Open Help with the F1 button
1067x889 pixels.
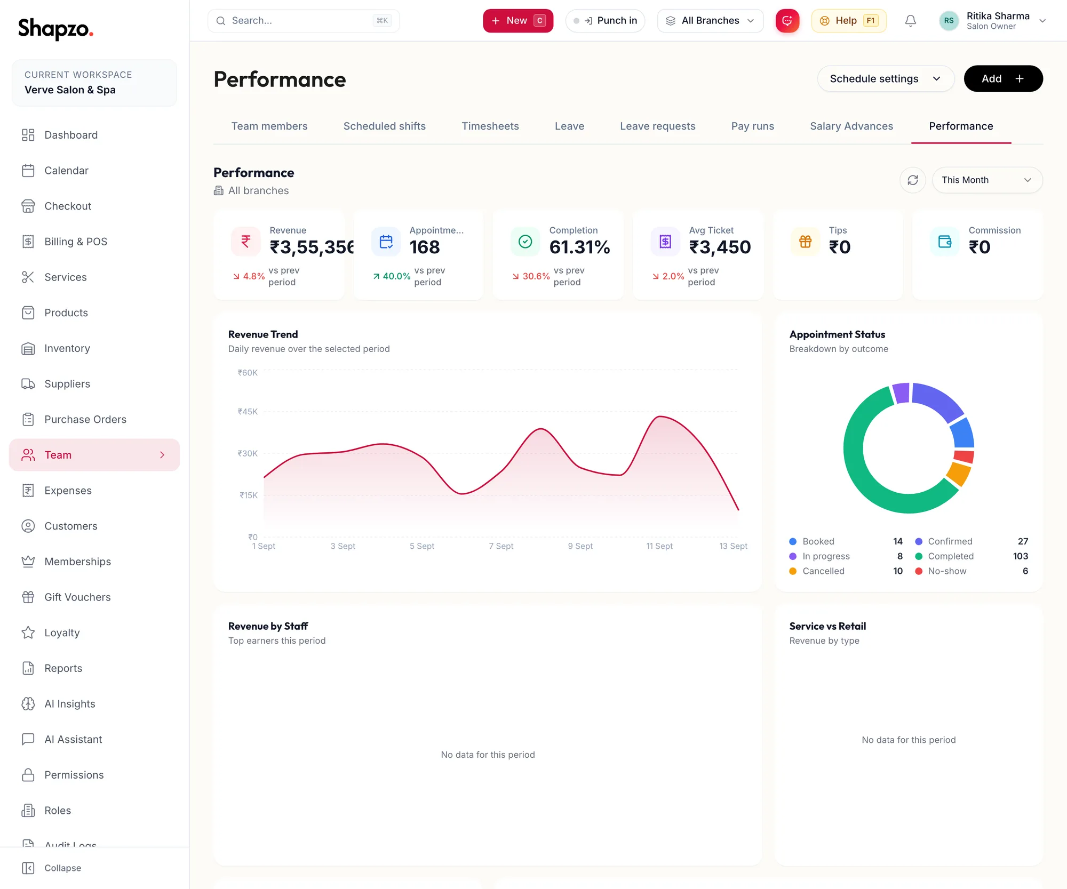click(848, 21)
